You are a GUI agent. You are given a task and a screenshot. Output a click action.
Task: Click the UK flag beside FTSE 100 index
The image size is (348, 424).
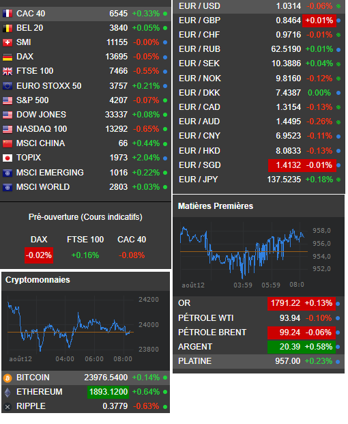click(x=8, y=71)
